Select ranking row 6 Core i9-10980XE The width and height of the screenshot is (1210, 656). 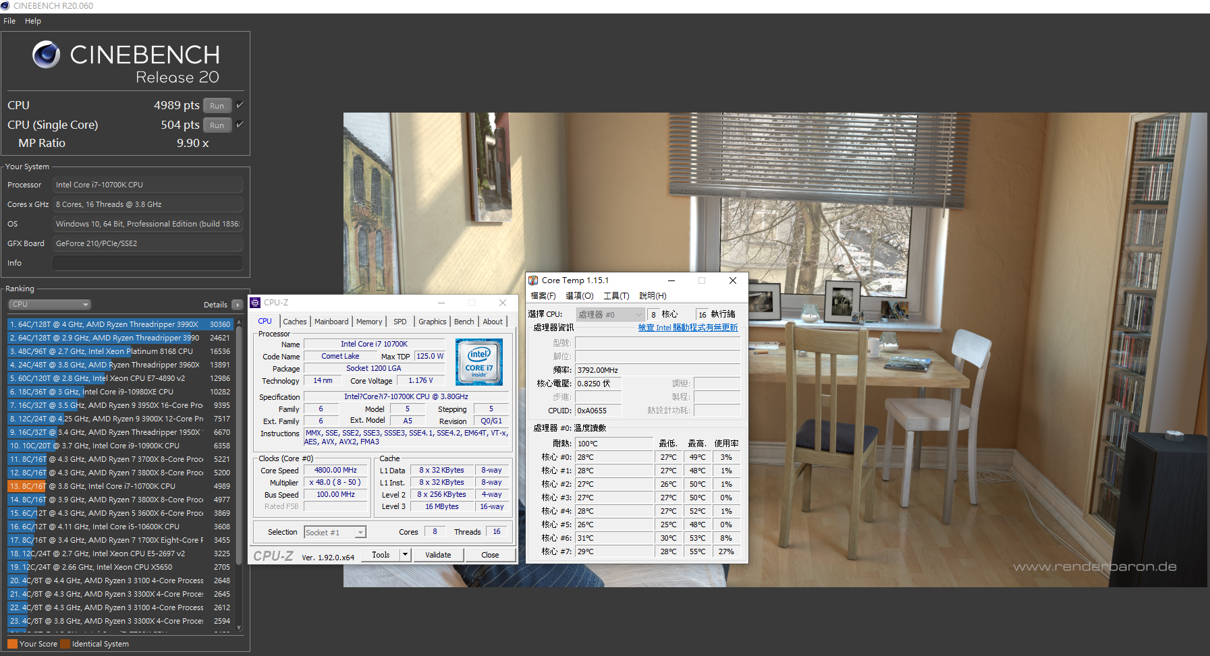(120, 392)
